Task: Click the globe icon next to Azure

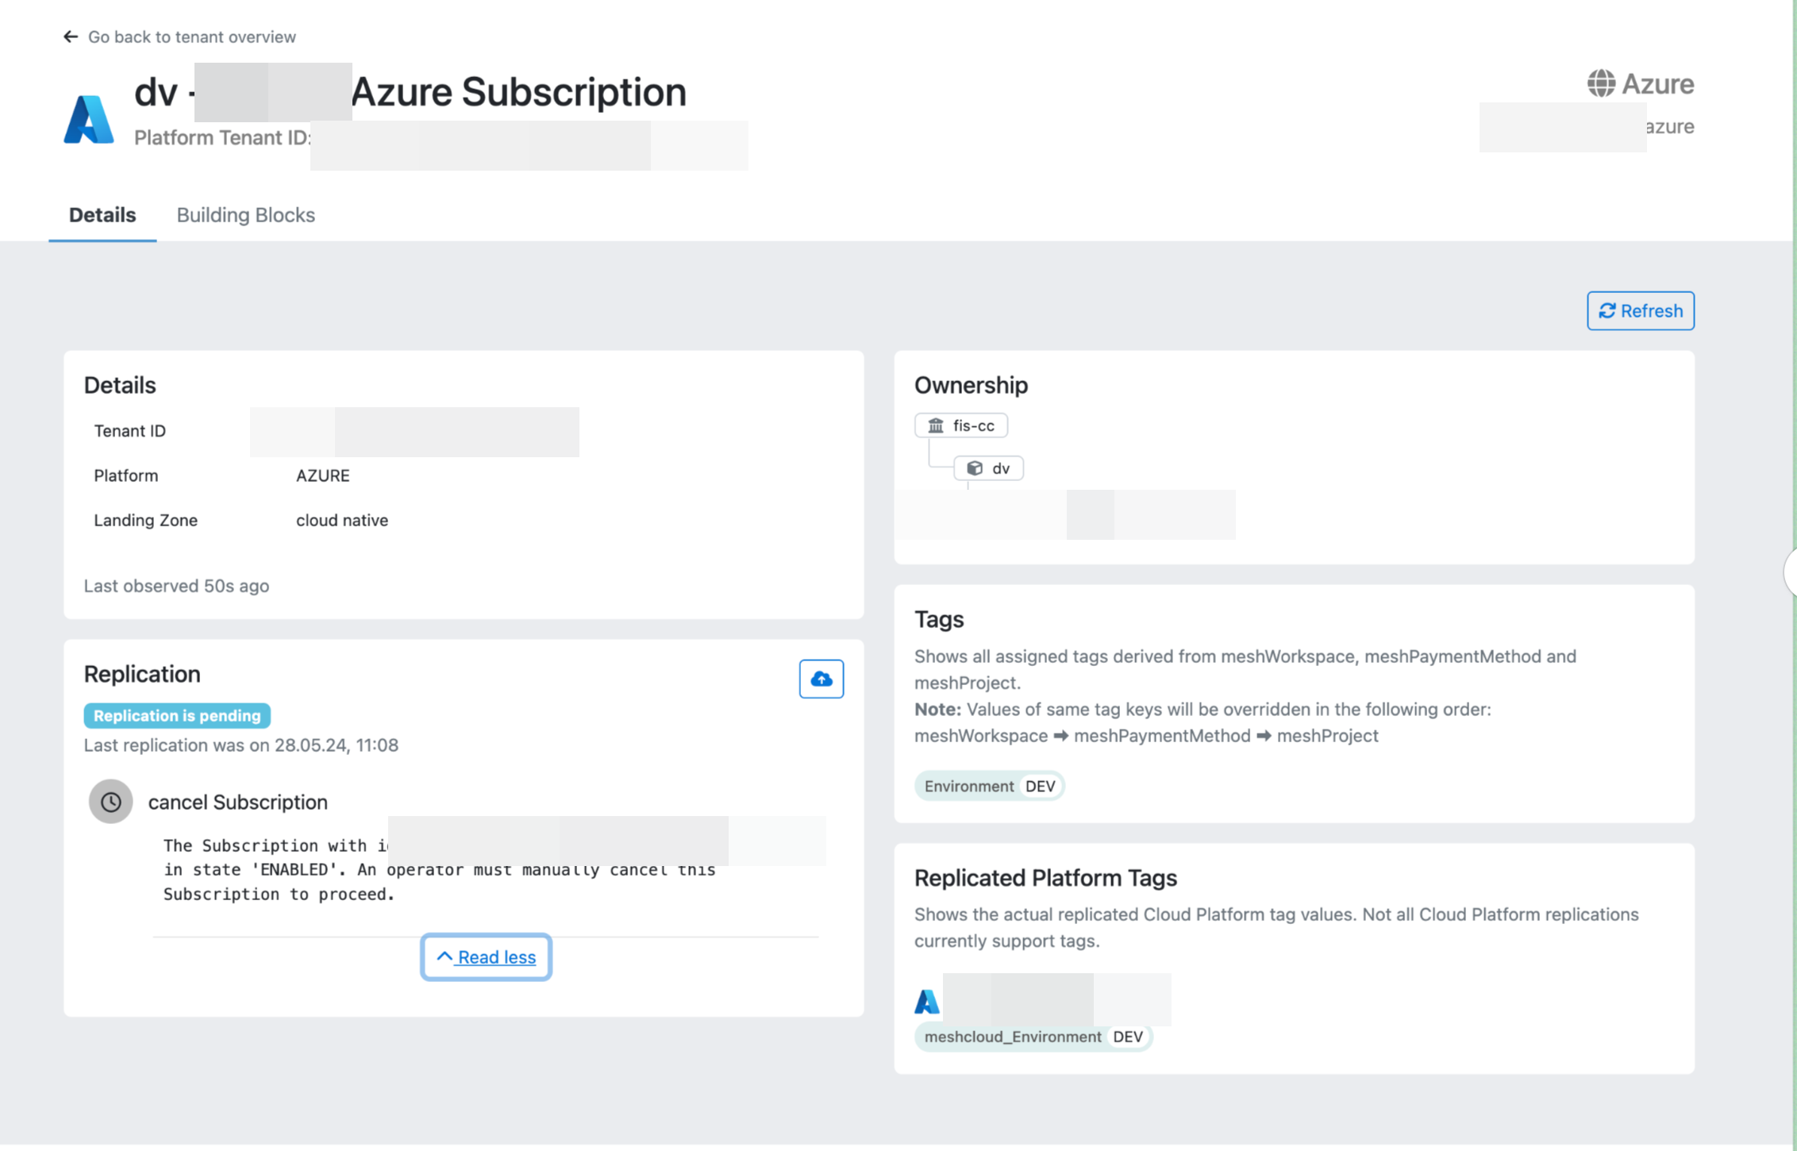Action: pyautogui.click(x=1601, y=83)
